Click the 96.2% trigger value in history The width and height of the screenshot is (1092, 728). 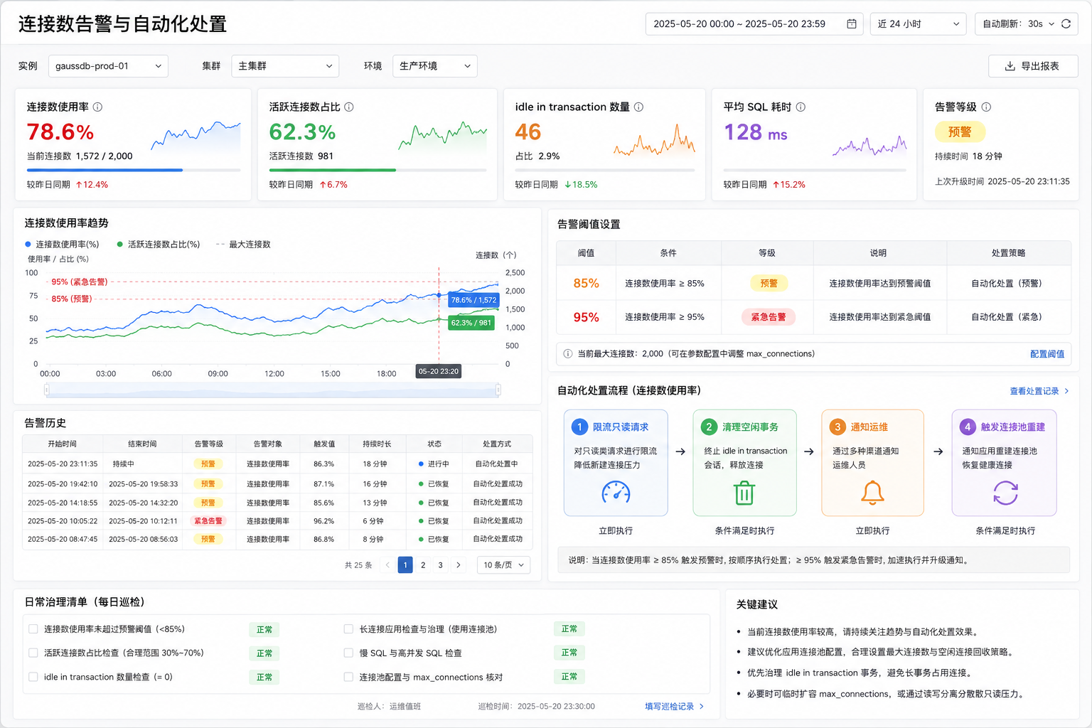[x=324, y=521]
